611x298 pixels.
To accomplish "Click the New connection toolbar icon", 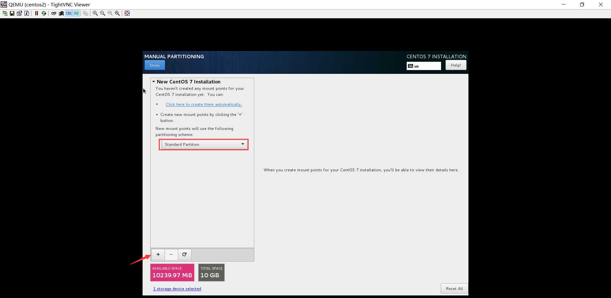I will pos(5,13).
